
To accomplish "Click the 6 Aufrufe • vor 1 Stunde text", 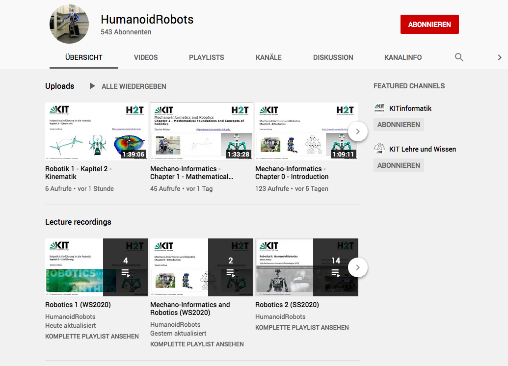I will pyautogui.click(x=80, y=188).
